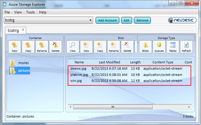
Task: Click the 13 KB length cell
Action: point(135,68)
